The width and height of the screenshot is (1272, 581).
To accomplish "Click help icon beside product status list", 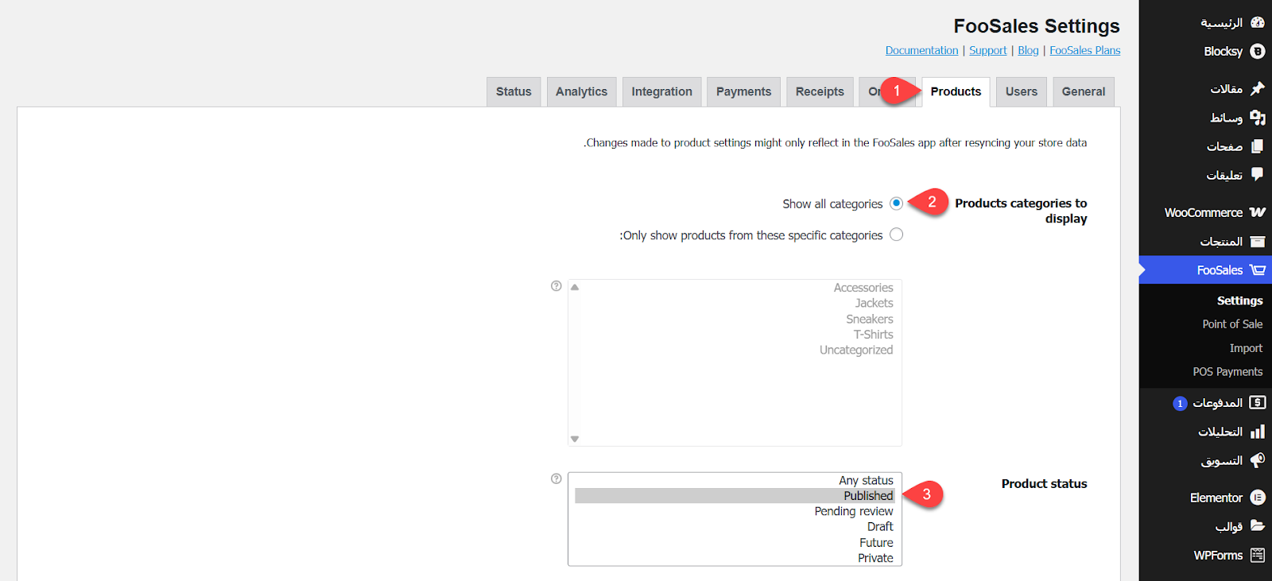I will pos(556,478).
